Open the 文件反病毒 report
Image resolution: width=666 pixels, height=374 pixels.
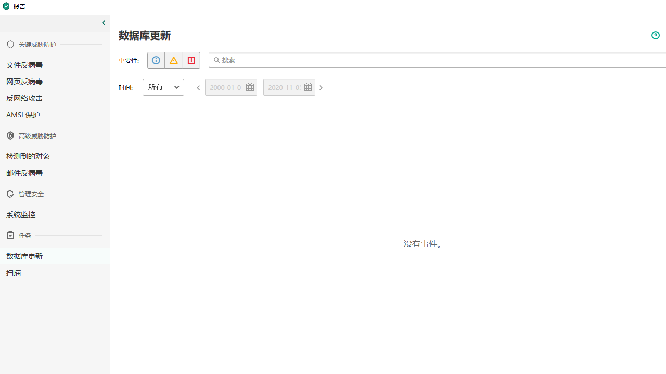point(24,65)
